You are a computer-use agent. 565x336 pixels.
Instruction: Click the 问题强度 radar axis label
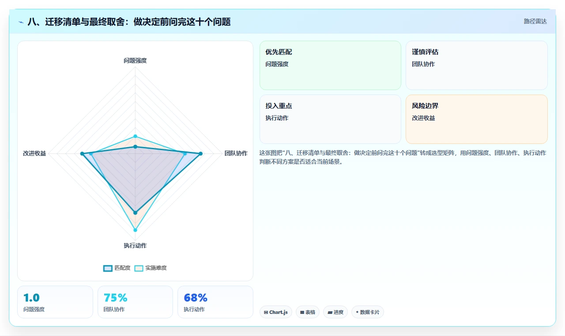135,60
